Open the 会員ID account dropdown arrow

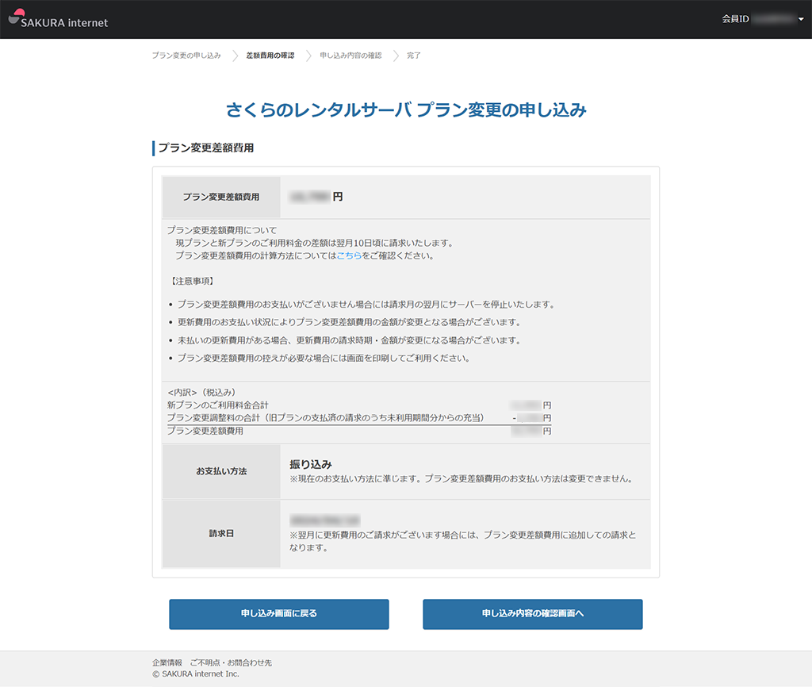801,20
